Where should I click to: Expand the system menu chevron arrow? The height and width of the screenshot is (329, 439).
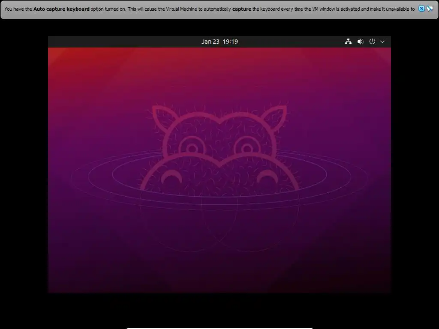(x=382, y=42)
